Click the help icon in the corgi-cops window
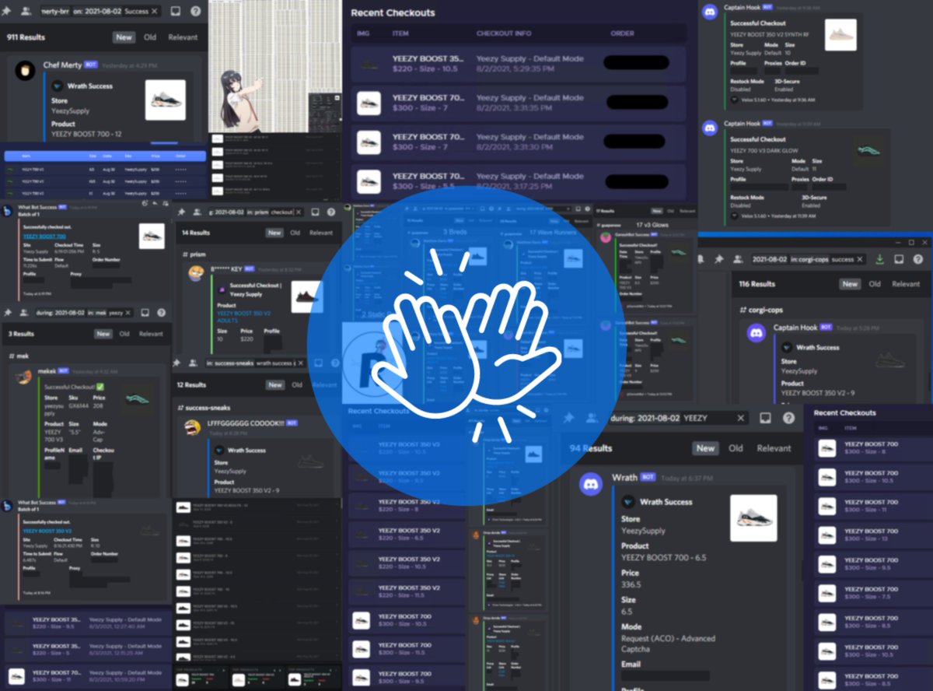The width and height of the screenshot is (933, 691). [x=917, y=259]
